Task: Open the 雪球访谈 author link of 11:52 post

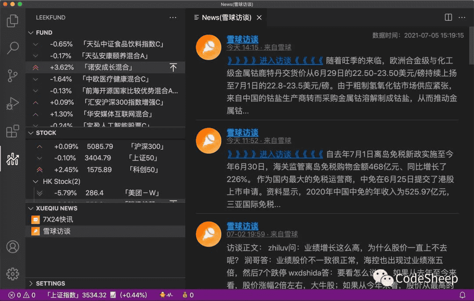Action: pos(242,133)
